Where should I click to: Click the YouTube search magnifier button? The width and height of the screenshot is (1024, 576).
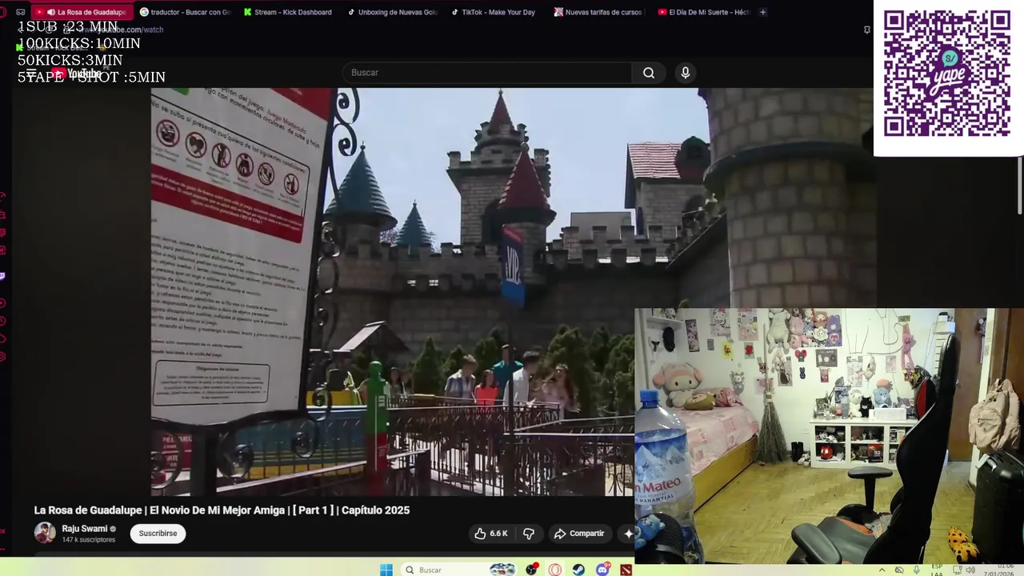point(649,73)
